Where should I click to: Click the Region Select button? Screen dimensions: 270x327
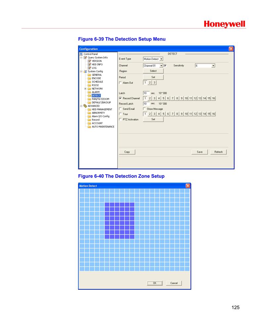click(x=153, y=71)
